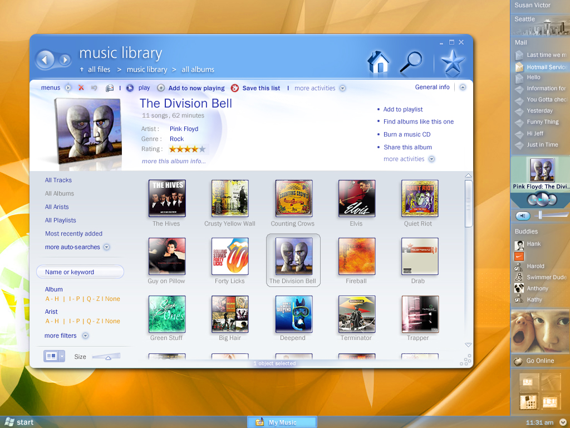Toggle the view mode icon button

coord(51,356)
